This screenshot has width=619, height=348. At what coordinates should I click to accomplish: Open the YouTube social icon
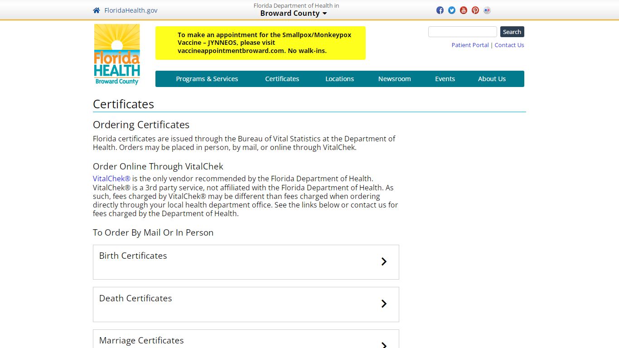click(x=464, y=10)
